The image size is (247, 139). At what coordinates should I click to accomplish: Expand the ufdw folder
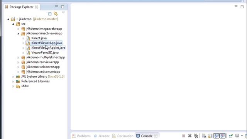[13, 86]
